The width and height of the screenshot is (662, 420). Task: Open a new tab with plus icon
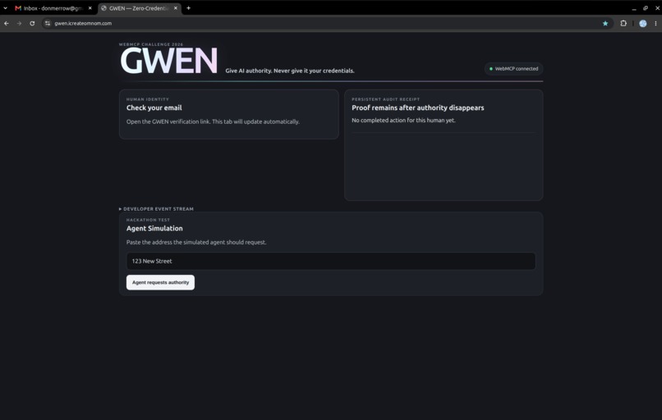(188, 8)
